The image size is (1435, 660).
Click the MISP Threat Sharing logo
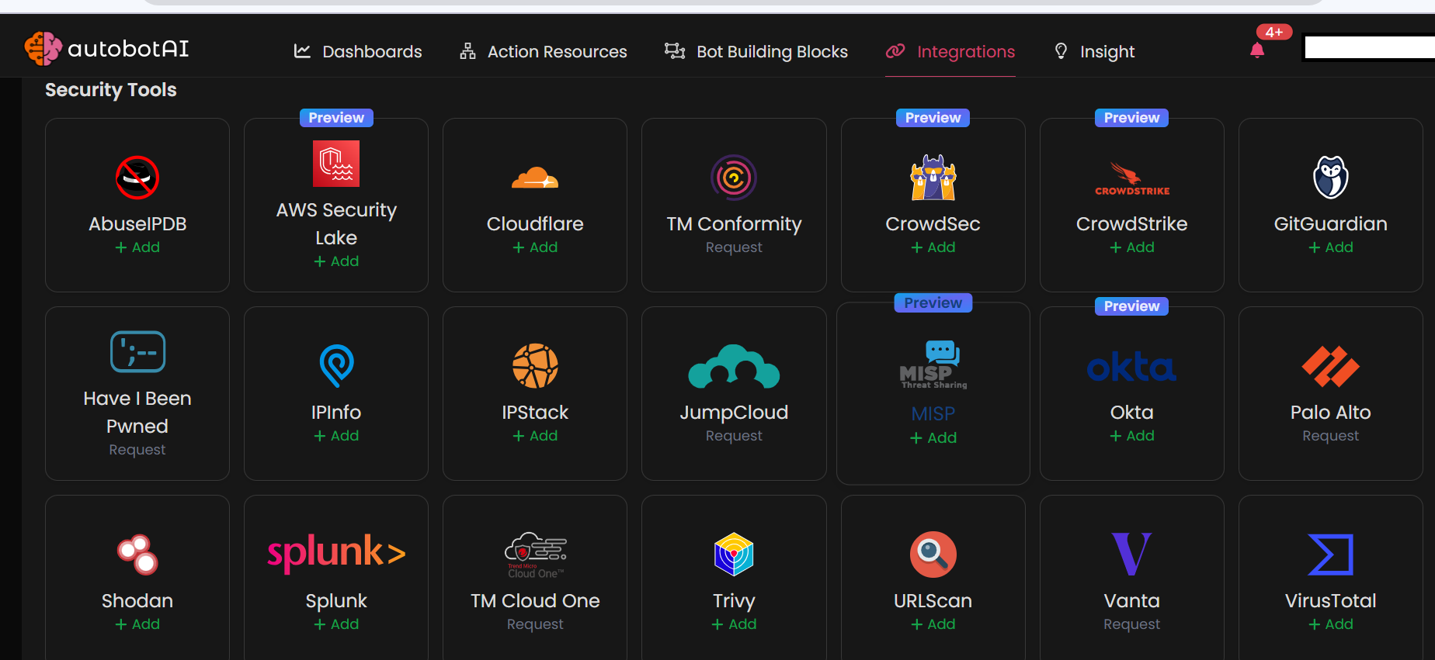pos(933,365)
